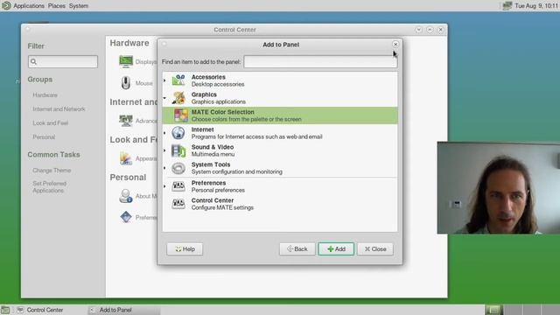Expand the System Tools category
560x315 pixels.
164,168
